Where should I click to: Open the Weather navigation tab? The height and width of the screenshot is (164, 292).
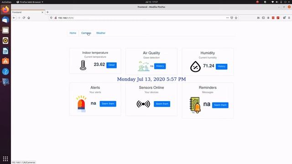point(101,33)
